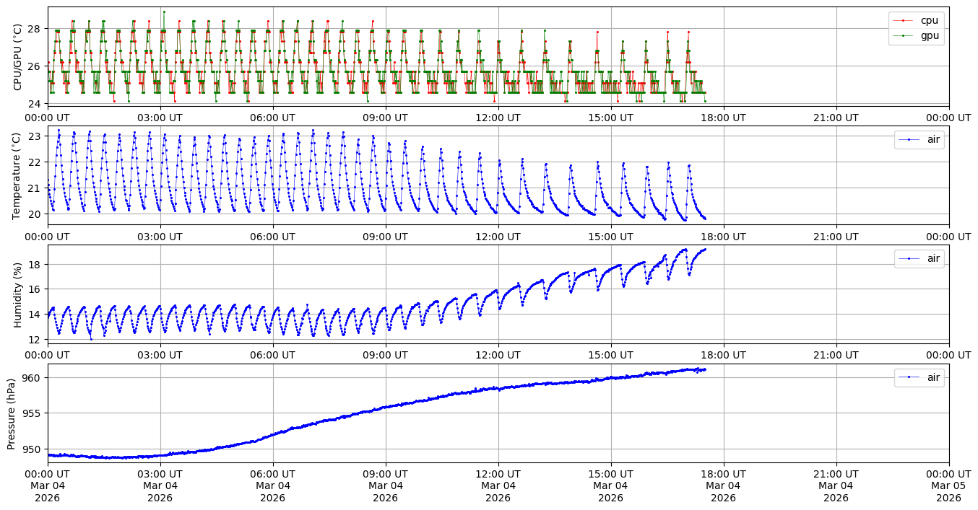Click "21:00 UT" tick below Humidity plot
978x510 pixels.
point(836,356)
